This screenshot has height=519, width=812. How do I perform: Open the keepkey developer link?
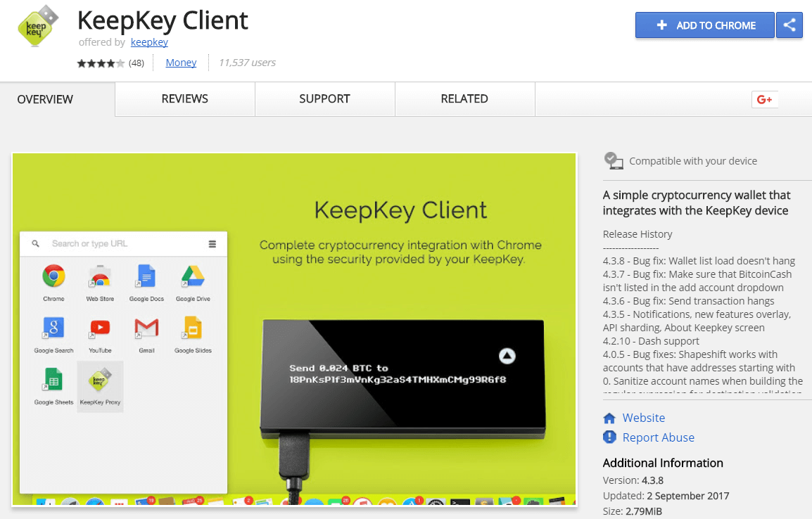pos(149,42)
